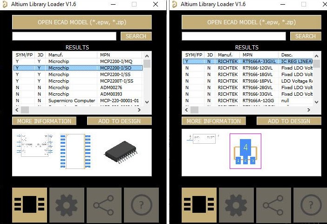
Task: Click the SYM/FP column header in left window
Action: tap(24, 55)
